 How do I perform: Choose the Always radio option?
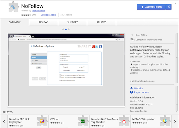click(x=61, y=59)
